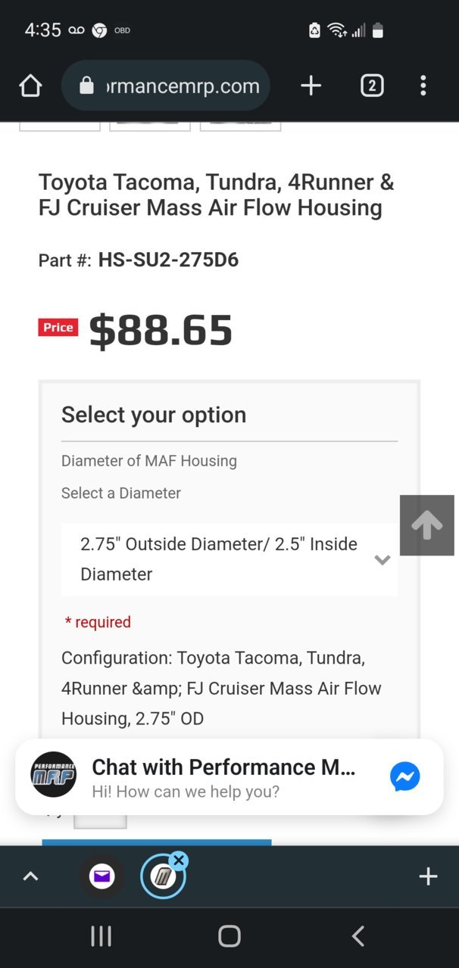Tap the Android home navigation button

coord(229,936)
